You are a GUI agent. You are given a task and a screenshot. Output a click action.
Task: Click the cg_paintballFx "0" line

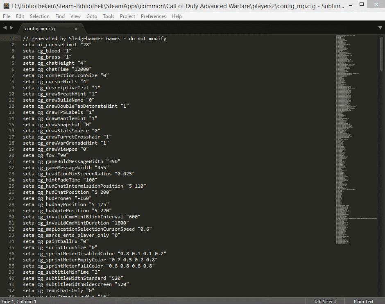[x=56, y=241]
